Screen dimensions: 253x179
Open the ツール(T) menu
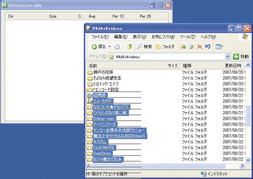[x=187, y=37]
